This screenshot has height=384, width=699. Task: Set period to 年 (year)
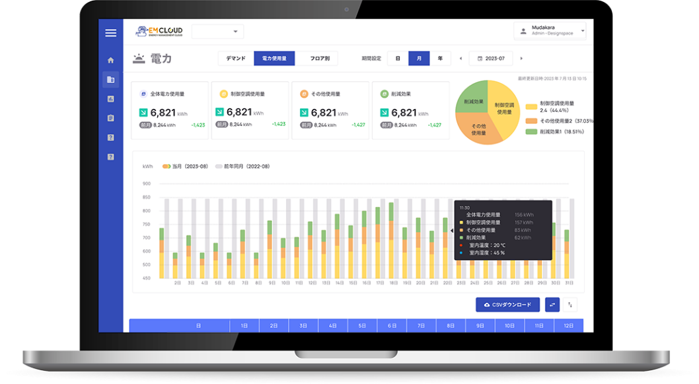pyautogui.click(x=440, y=58)
